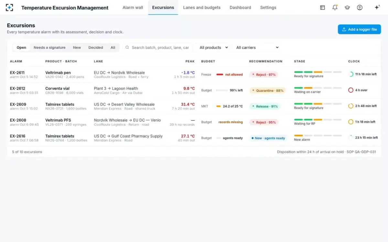This screenshot has height=242, width=388.
Task: Open excursion EX-2611
Action: 194,75
